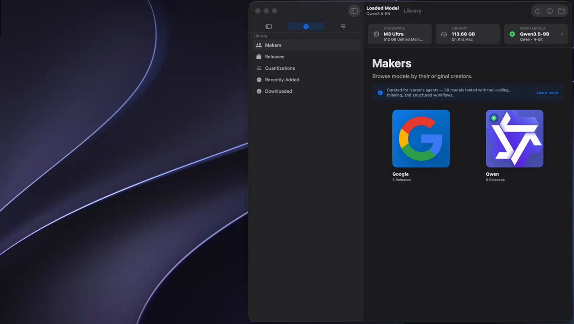Click the green play icon in Now Loaded
This screenshot has width=574, height=324.
pos(512,34)
